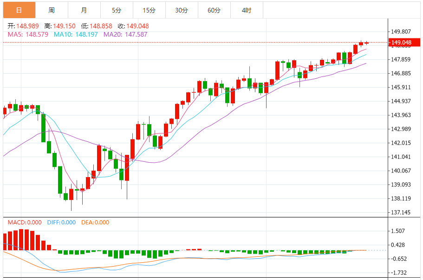Select the 日 daily timeframe tab

[19, 10]
